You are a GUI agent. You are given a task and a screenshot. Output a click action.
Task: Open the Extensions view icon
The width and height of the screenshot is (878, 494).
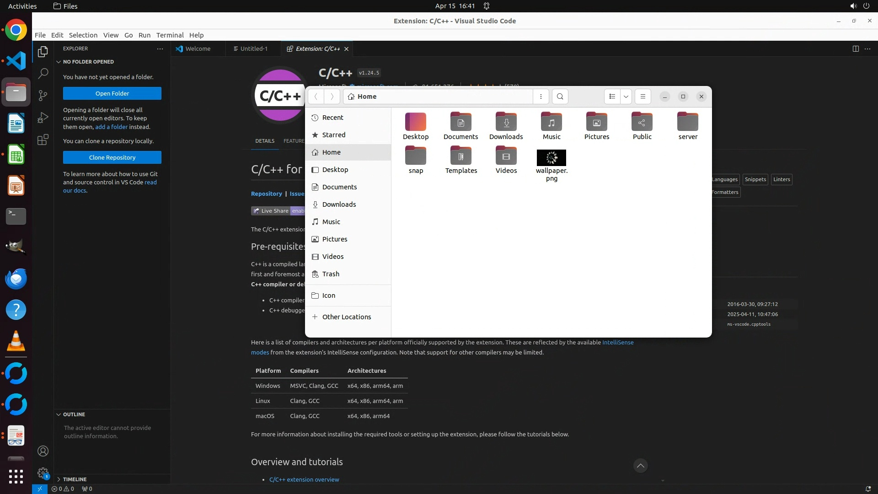tap(43, 140)
